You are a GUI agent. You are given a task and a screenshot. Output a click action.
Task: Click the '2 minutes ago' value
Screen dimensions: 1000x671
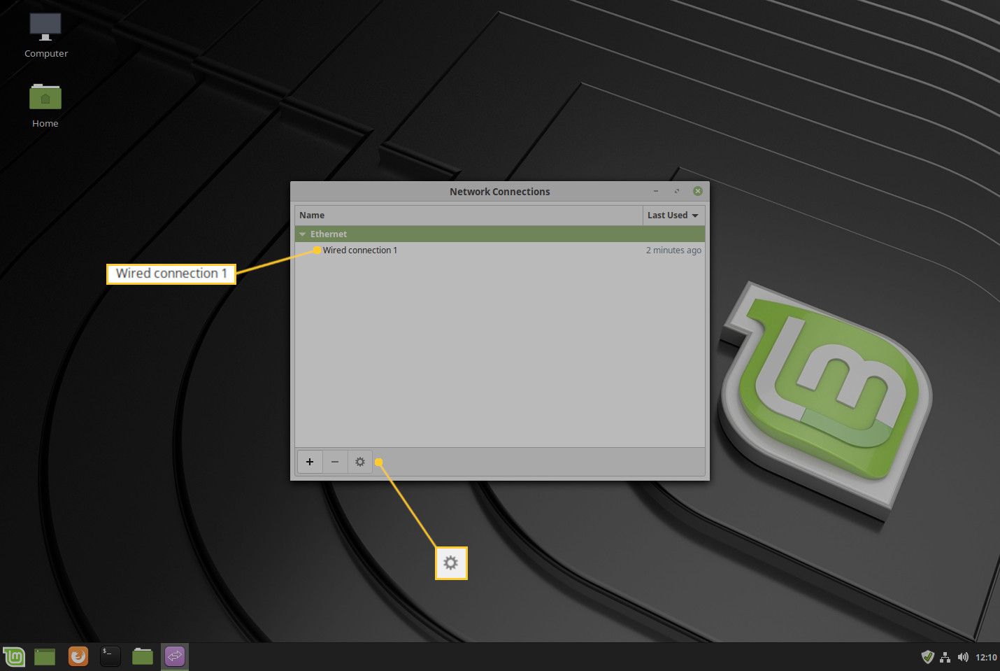[x=673, y=250]
